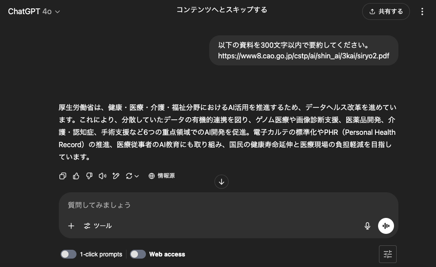Screen dimensions: 436x267
Task: Open the ChatGPT 4o model selector
Action: point(34,11)
